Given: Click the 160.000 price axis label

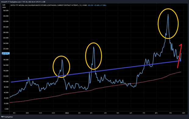Looking at the screenshot, I should click(6, 65).
